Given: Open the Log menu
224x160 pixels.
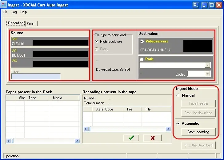Looking at the screenshot, I should 14,12.
